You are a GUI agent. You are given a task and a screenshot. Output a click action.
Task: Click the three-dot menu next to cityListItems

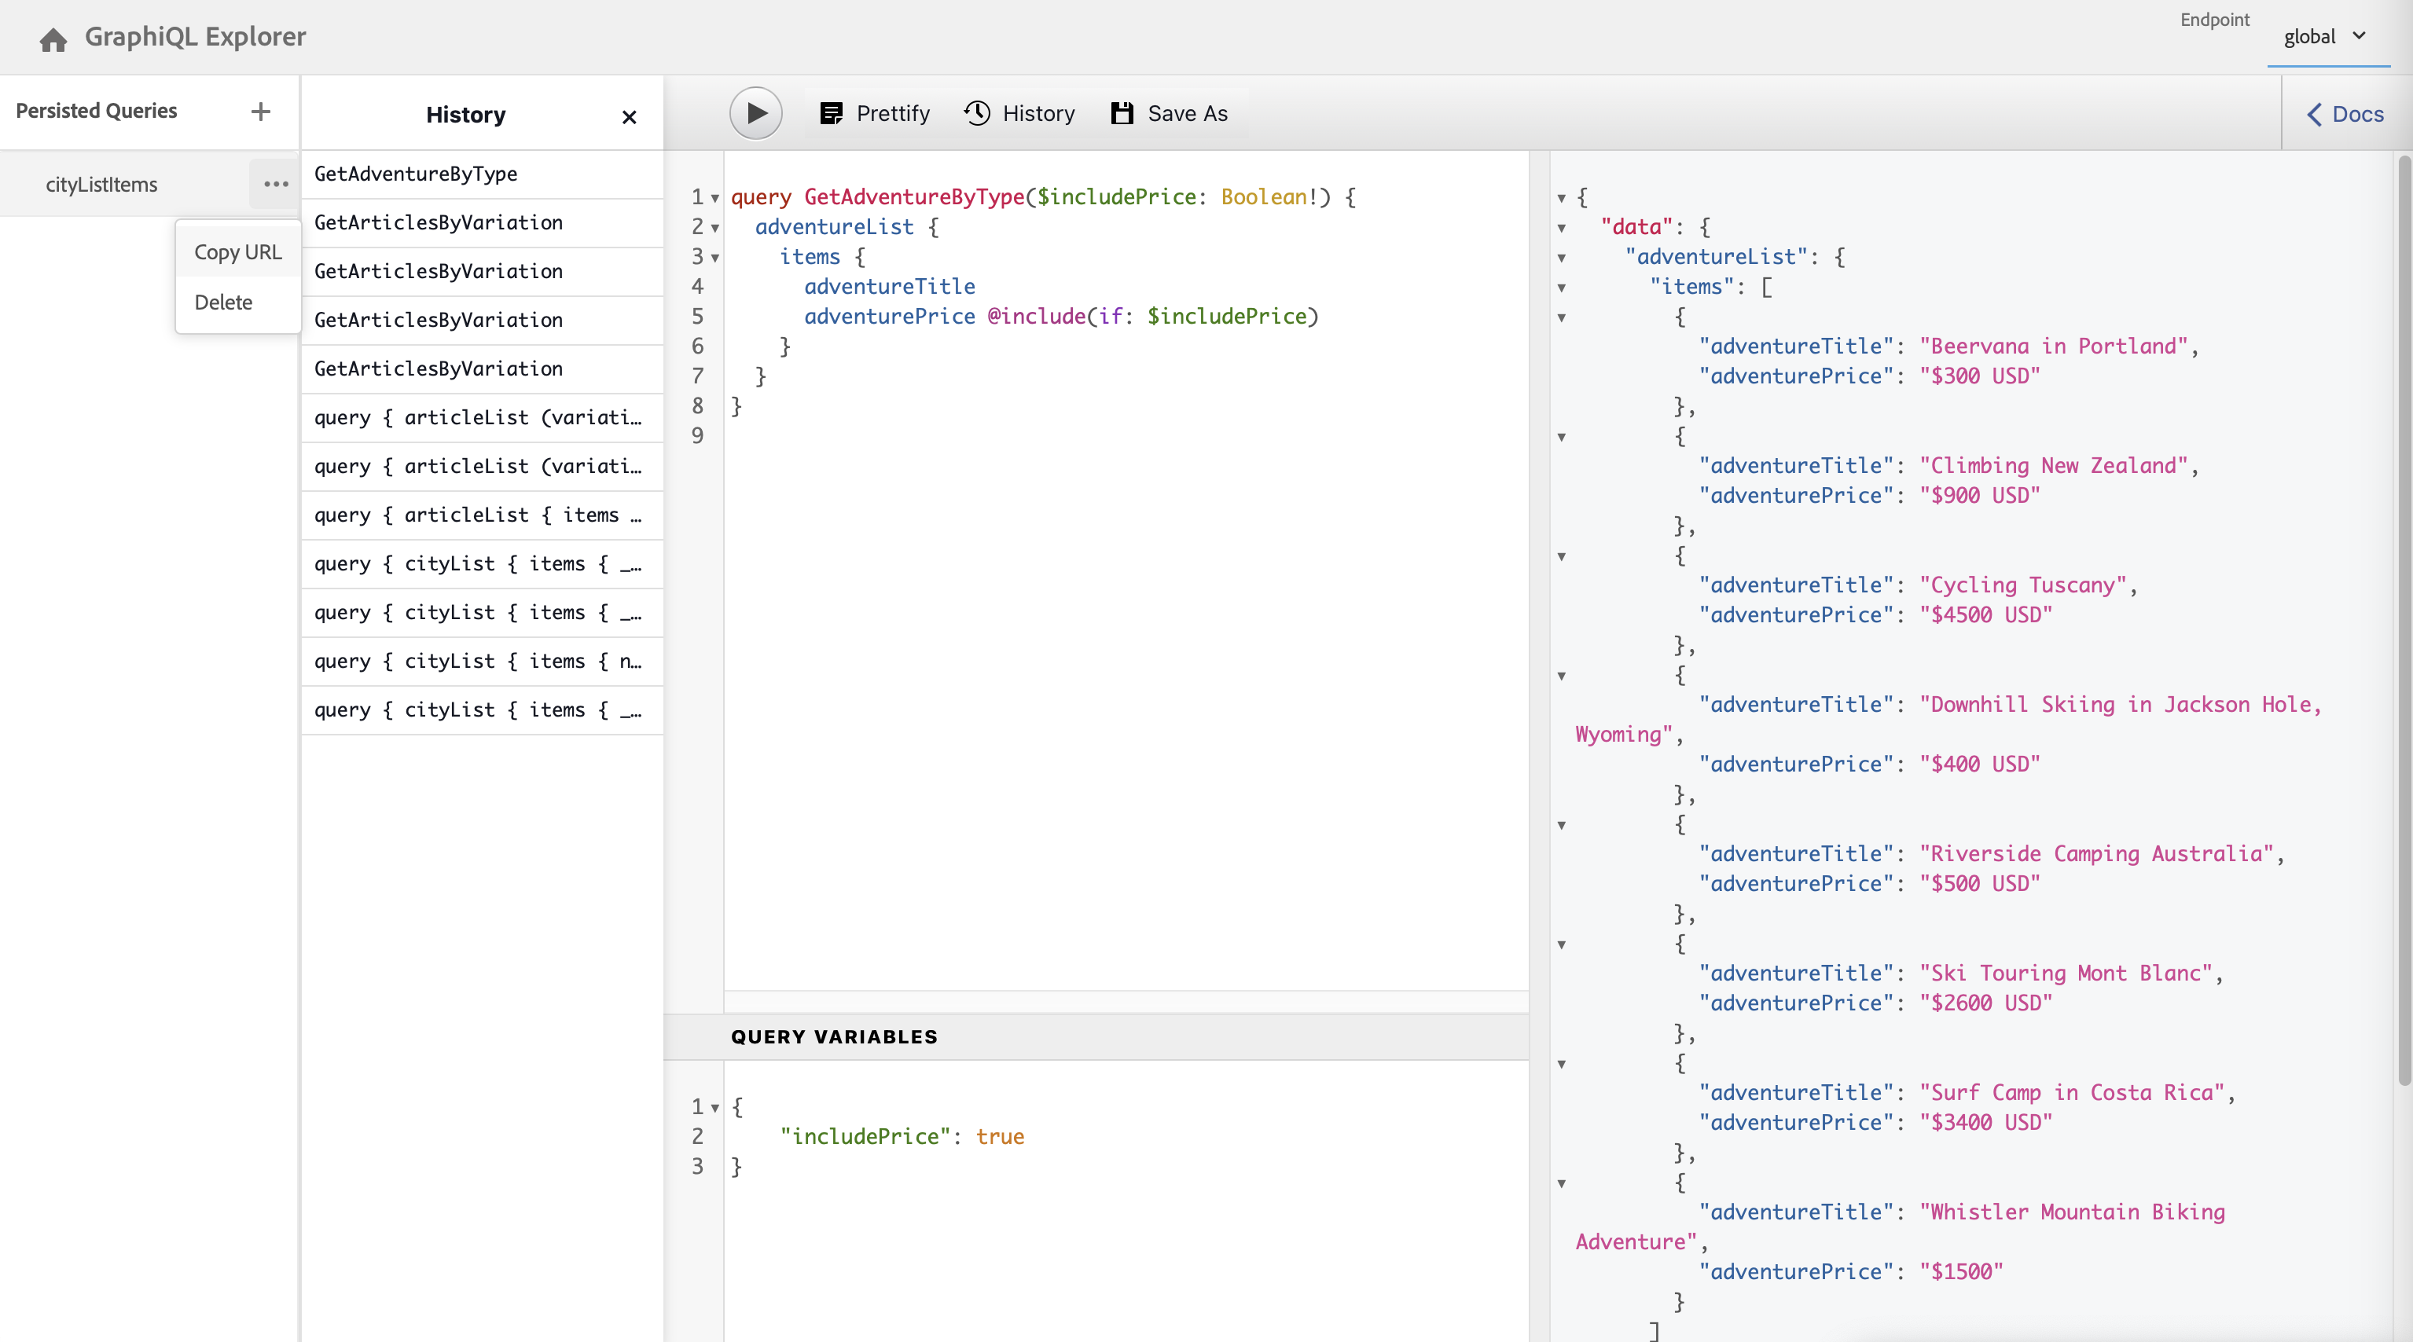coord(275,185)
